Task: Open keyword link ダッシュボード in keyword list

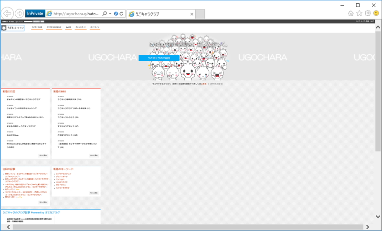Action: coord(62,177)
